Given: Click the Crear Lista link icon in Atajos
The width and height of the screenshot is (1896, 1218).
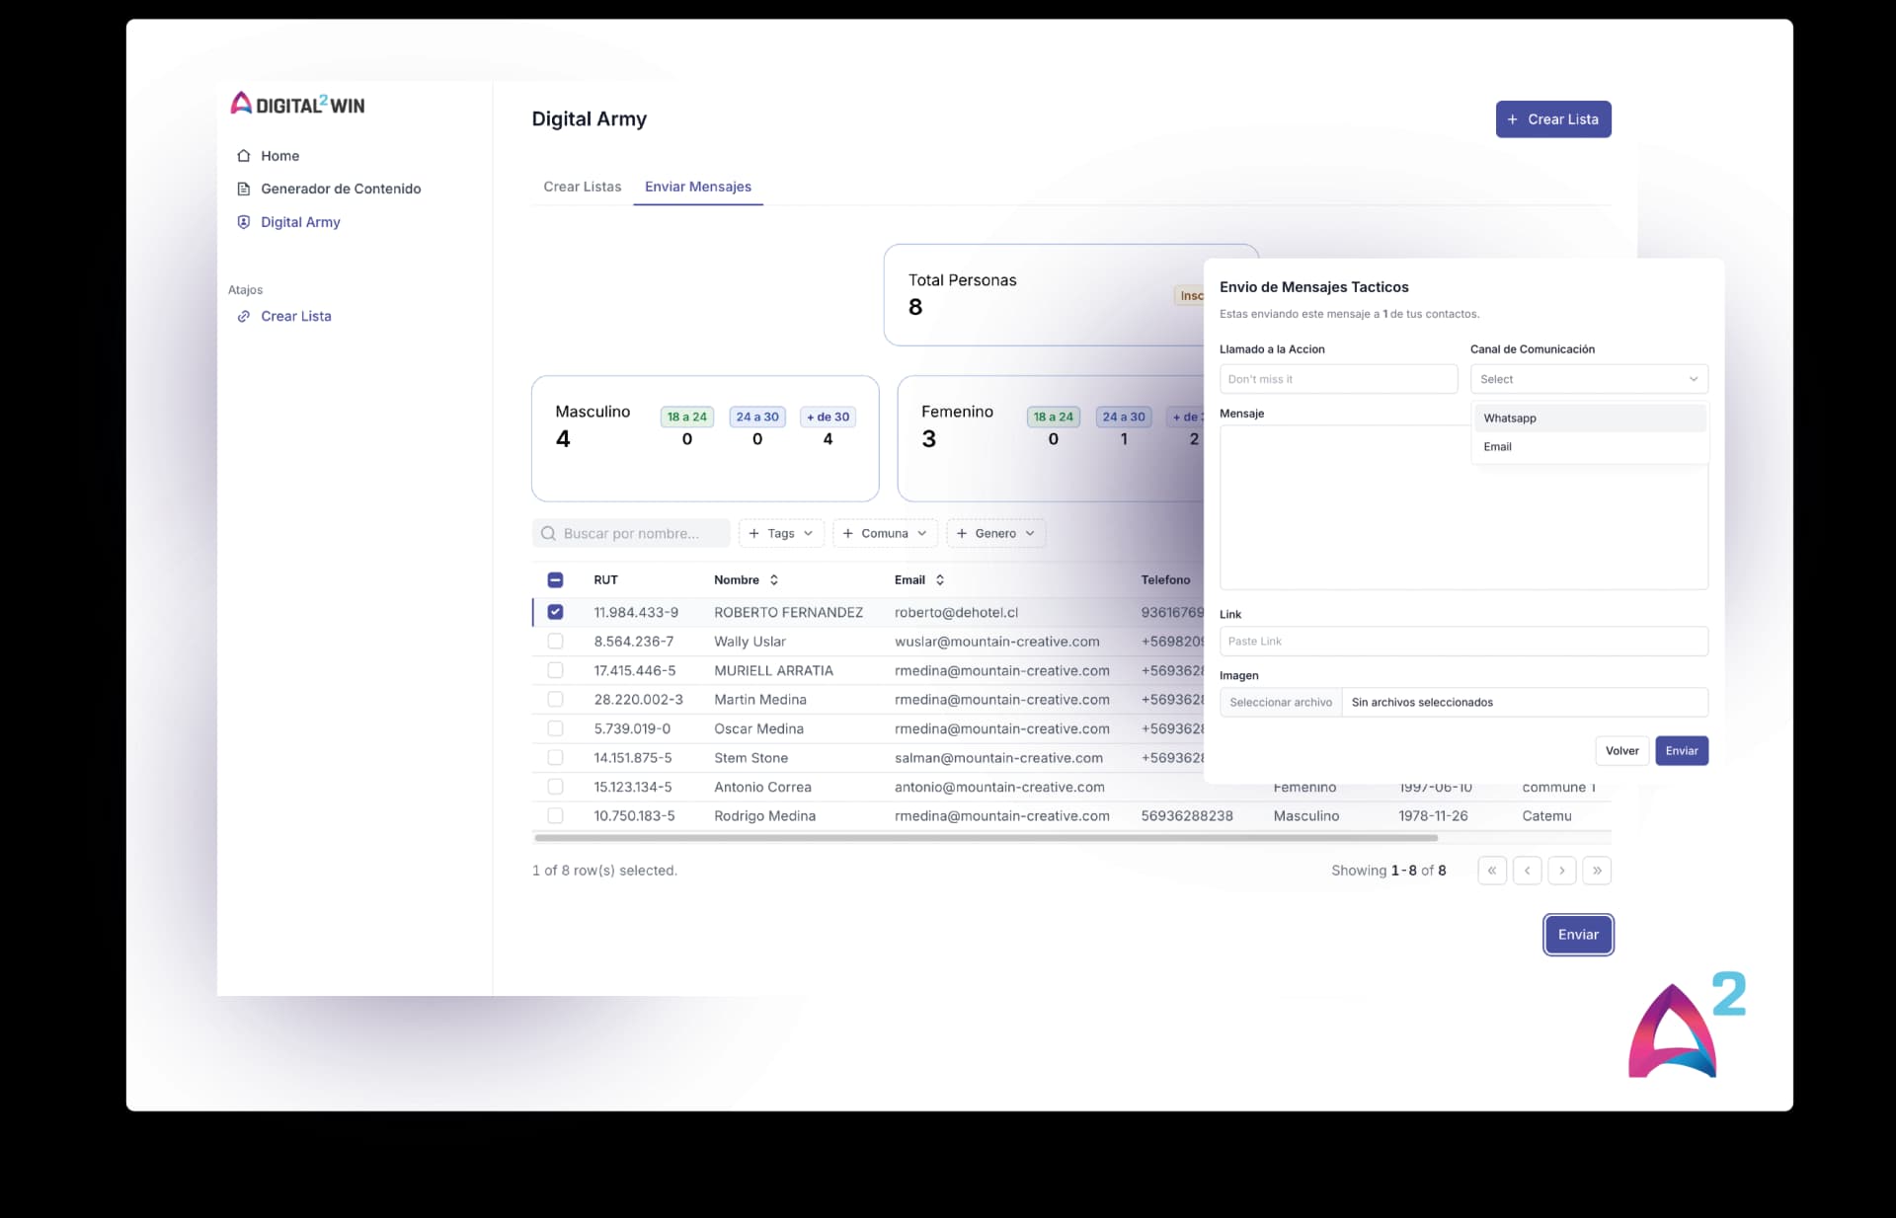Looking at the screenshot, I should pyautogui.click(x=244, y=317).
